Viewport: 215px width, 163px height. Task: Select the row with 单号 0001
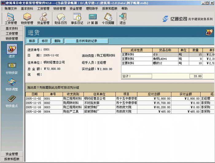click(119, 99)
